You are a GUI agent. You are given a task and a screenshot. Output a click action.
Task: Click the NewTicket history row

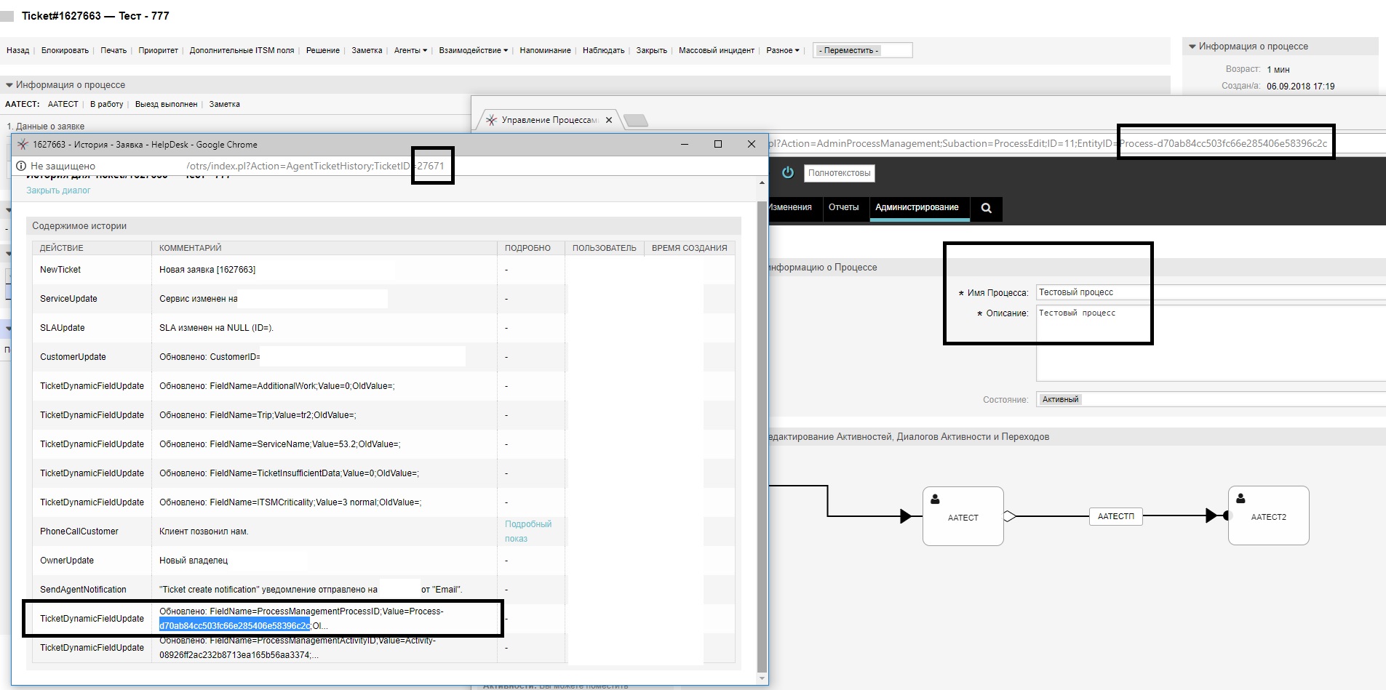383,270
